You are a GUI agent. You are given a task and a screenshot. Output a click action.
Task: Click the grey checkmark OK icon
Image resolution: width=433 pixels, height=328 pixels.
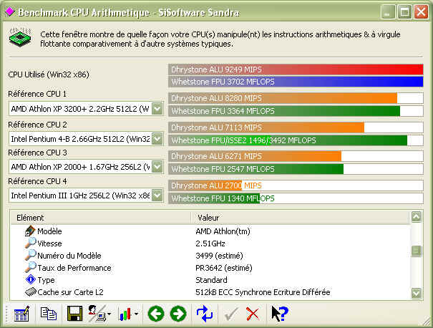230,314
